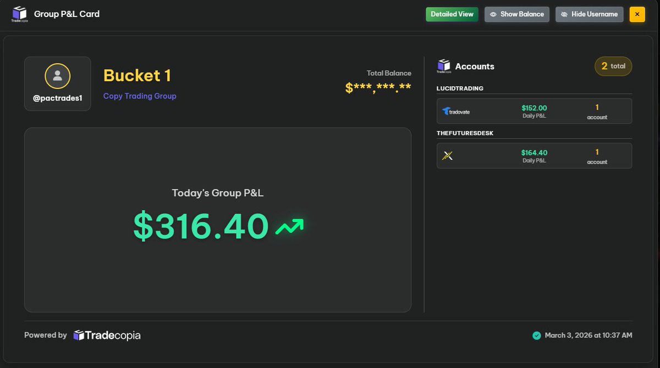660x368 pixels.
Task: Click Today's Group P&L $316.40 figure
Action: [201, 226]
